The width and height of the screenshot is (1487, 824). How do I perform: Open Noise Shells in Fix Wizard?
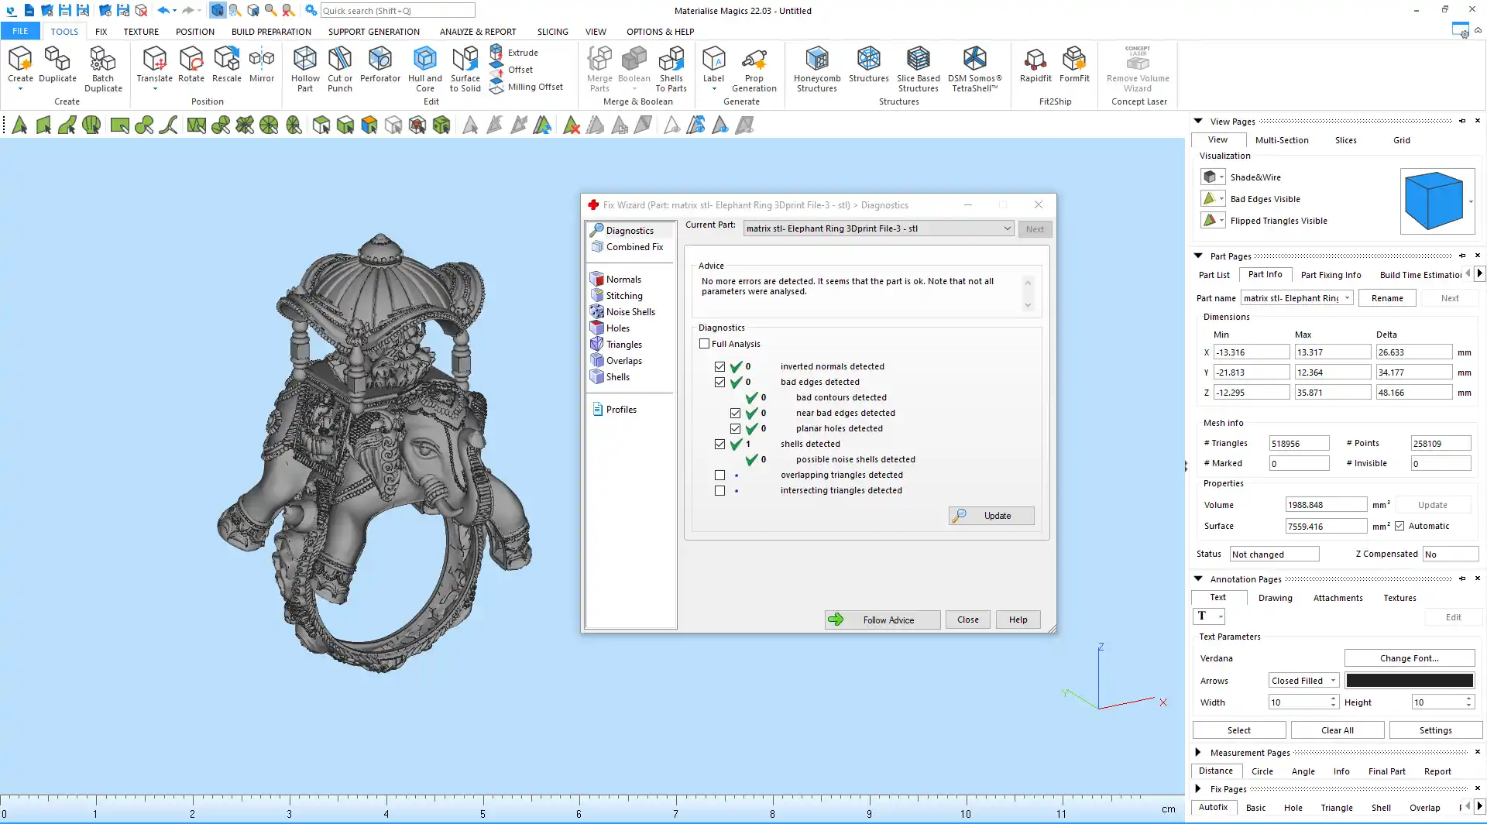pyautogui.click(x=630, y=312)
